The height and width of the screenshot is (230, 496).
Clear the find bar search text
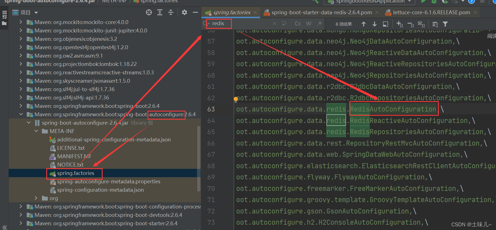(274, 24)
